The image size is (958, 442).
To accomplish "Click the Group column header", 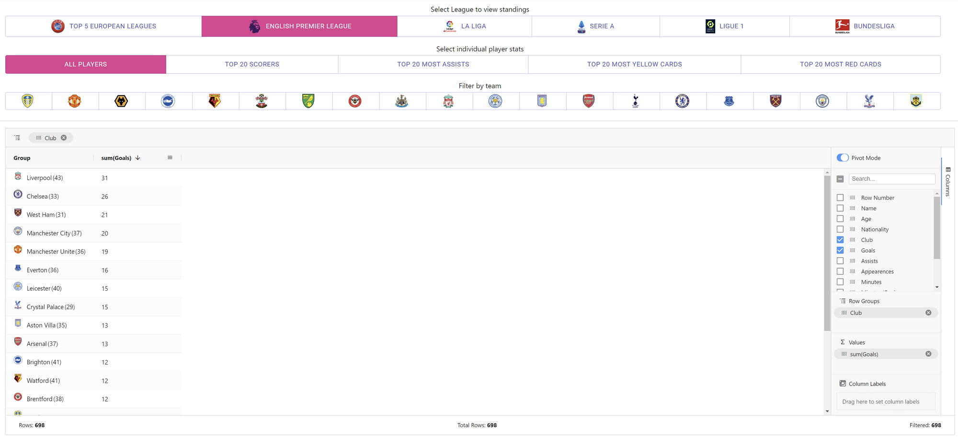I will (x=49, y=158).
